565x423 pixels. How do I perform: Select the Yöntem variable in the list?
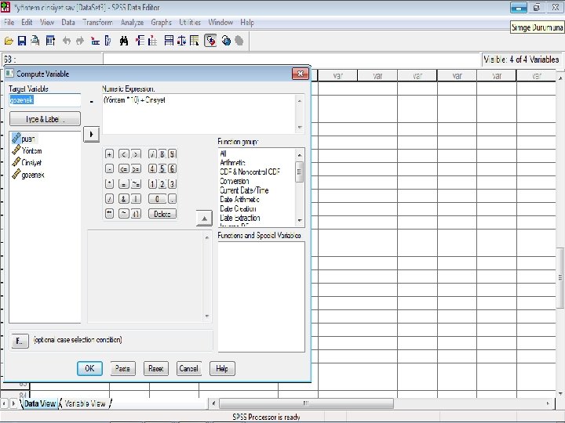27,150
